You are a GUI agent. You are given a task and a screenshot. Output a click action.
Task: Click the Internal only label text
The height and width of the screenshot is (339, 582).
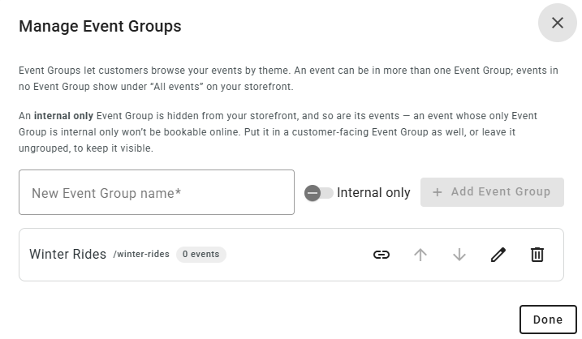point(373,192)
